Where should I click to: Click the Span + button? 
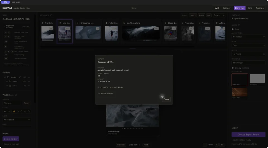pos(193,15)
